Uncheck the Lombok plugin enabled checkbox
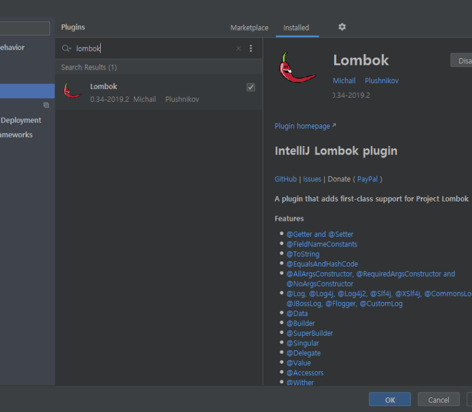Viewport: 472px width, 412px height. (x=251, y=87)
